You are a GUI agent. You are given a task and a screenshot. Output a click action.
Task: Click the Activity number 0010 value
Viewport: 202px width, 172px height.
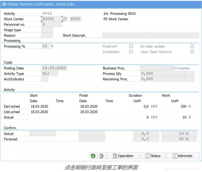[47, 13]
